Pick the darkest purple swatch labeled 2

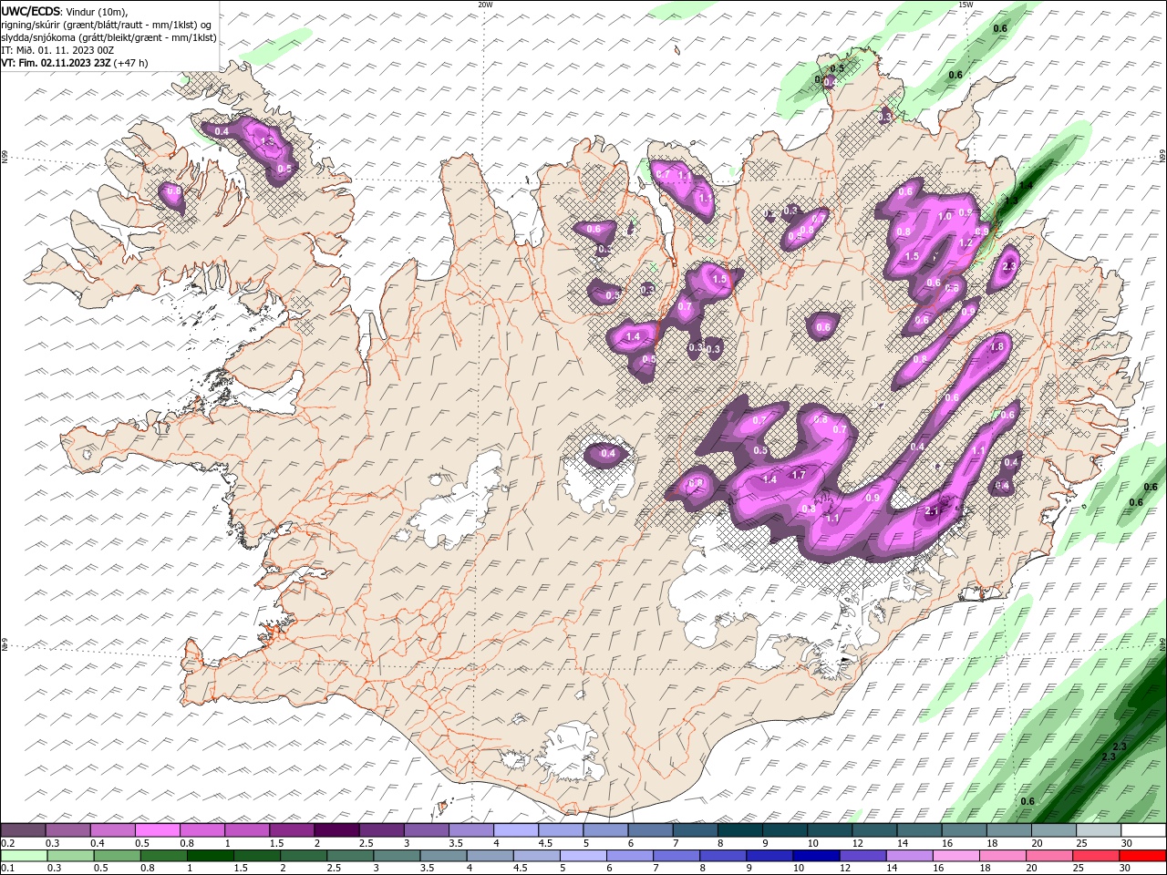click(x=336, y=830)
